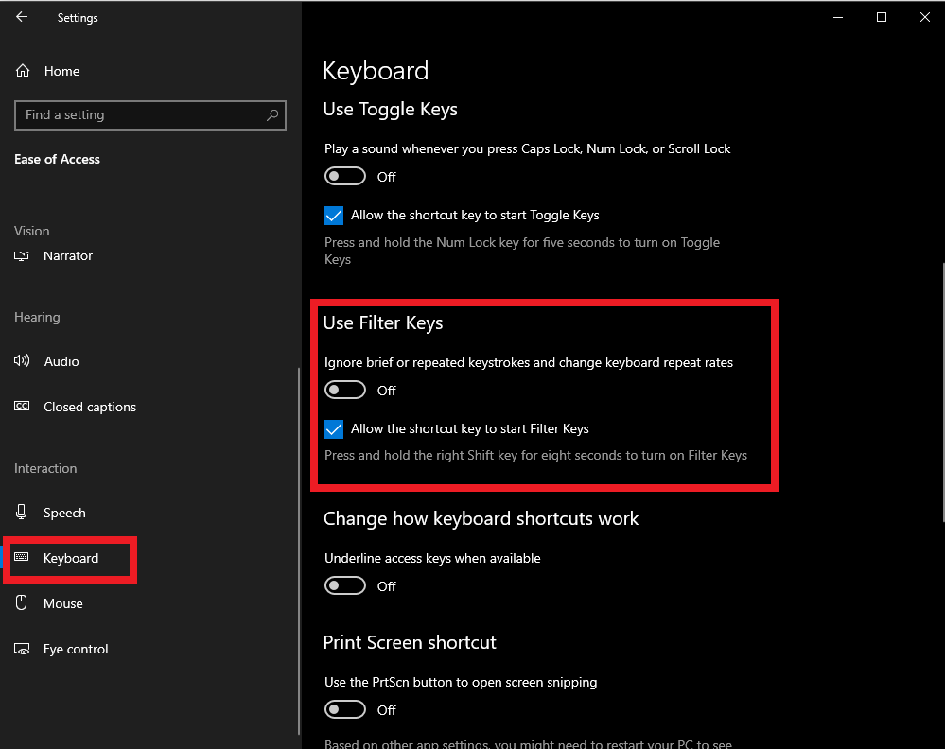Go to Home in Settings sidebar
Viewport: 945px width, 749px height.
pyautogui.click(x=61, y=71)
